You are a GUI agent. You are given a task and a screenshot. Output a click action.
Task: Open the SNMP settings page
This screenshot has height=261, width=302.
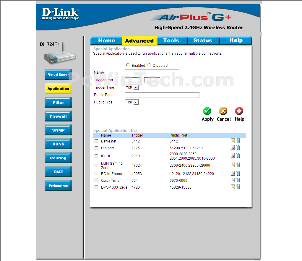58,130
